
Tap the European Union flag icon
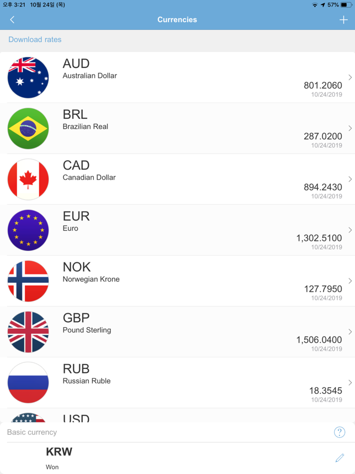[28, 230]
